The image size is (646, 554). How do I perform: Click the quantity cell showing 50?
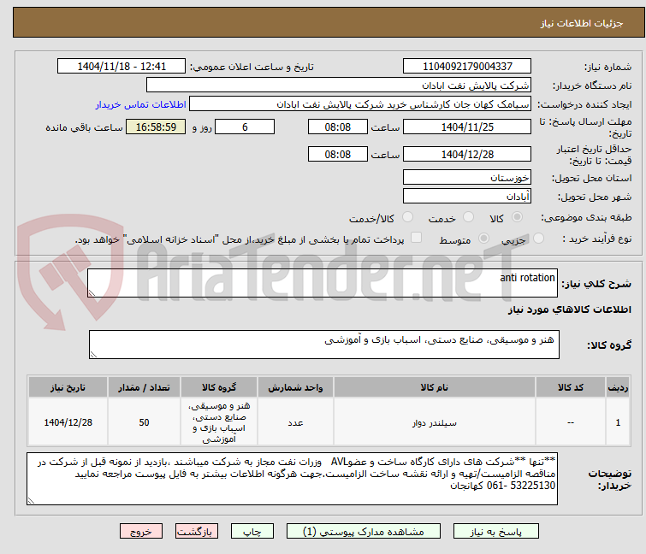[x=144, y=422]
